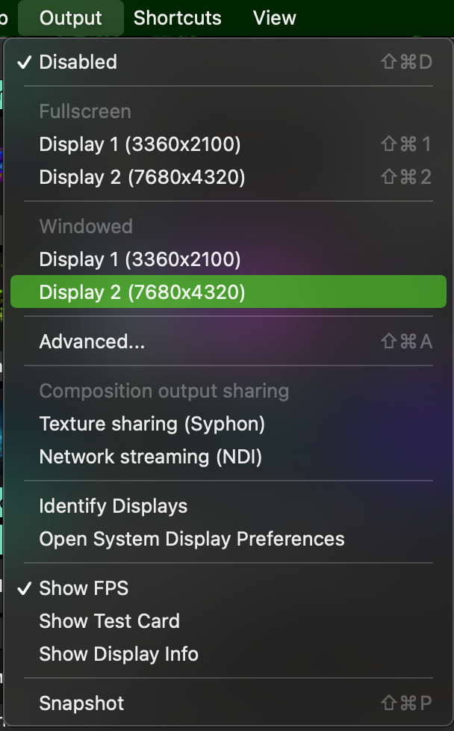
Task: Click the Fullscreen section header
Action: [84, 111]
